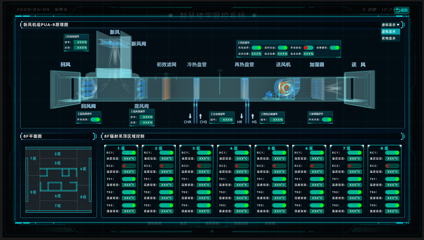Toggle the 回风阀调节 开关状态 switch
424x240 pixels.
(x=95, y=120)
